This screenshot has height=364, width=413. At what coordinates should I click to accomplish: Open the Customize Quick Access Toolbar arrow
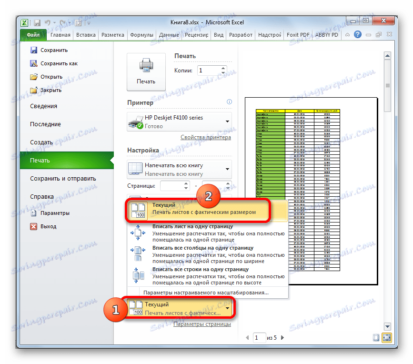pos(89,23)
